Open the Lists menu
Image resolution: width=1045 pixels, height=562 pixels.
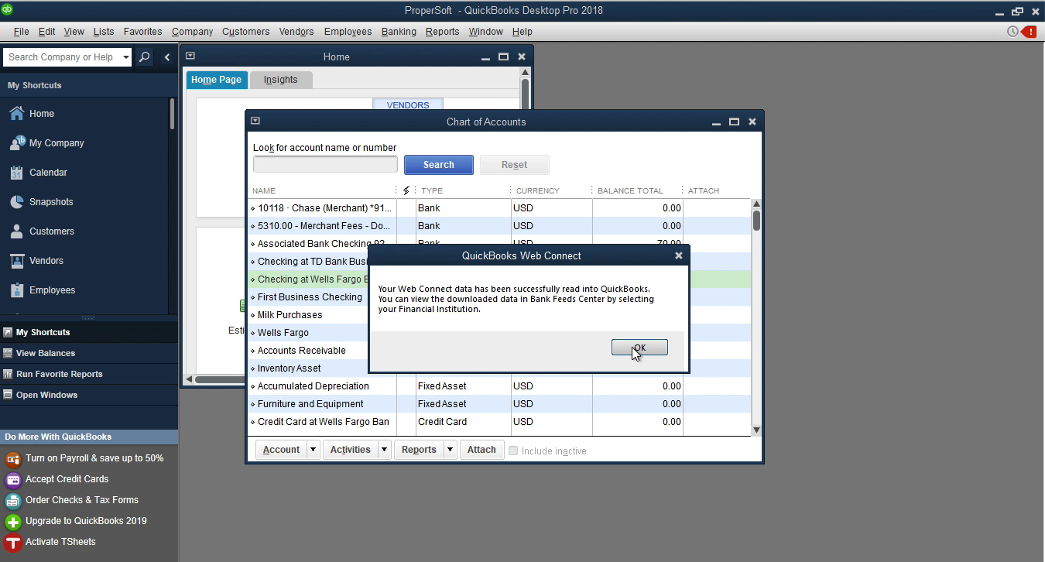[x=104, y=32]
